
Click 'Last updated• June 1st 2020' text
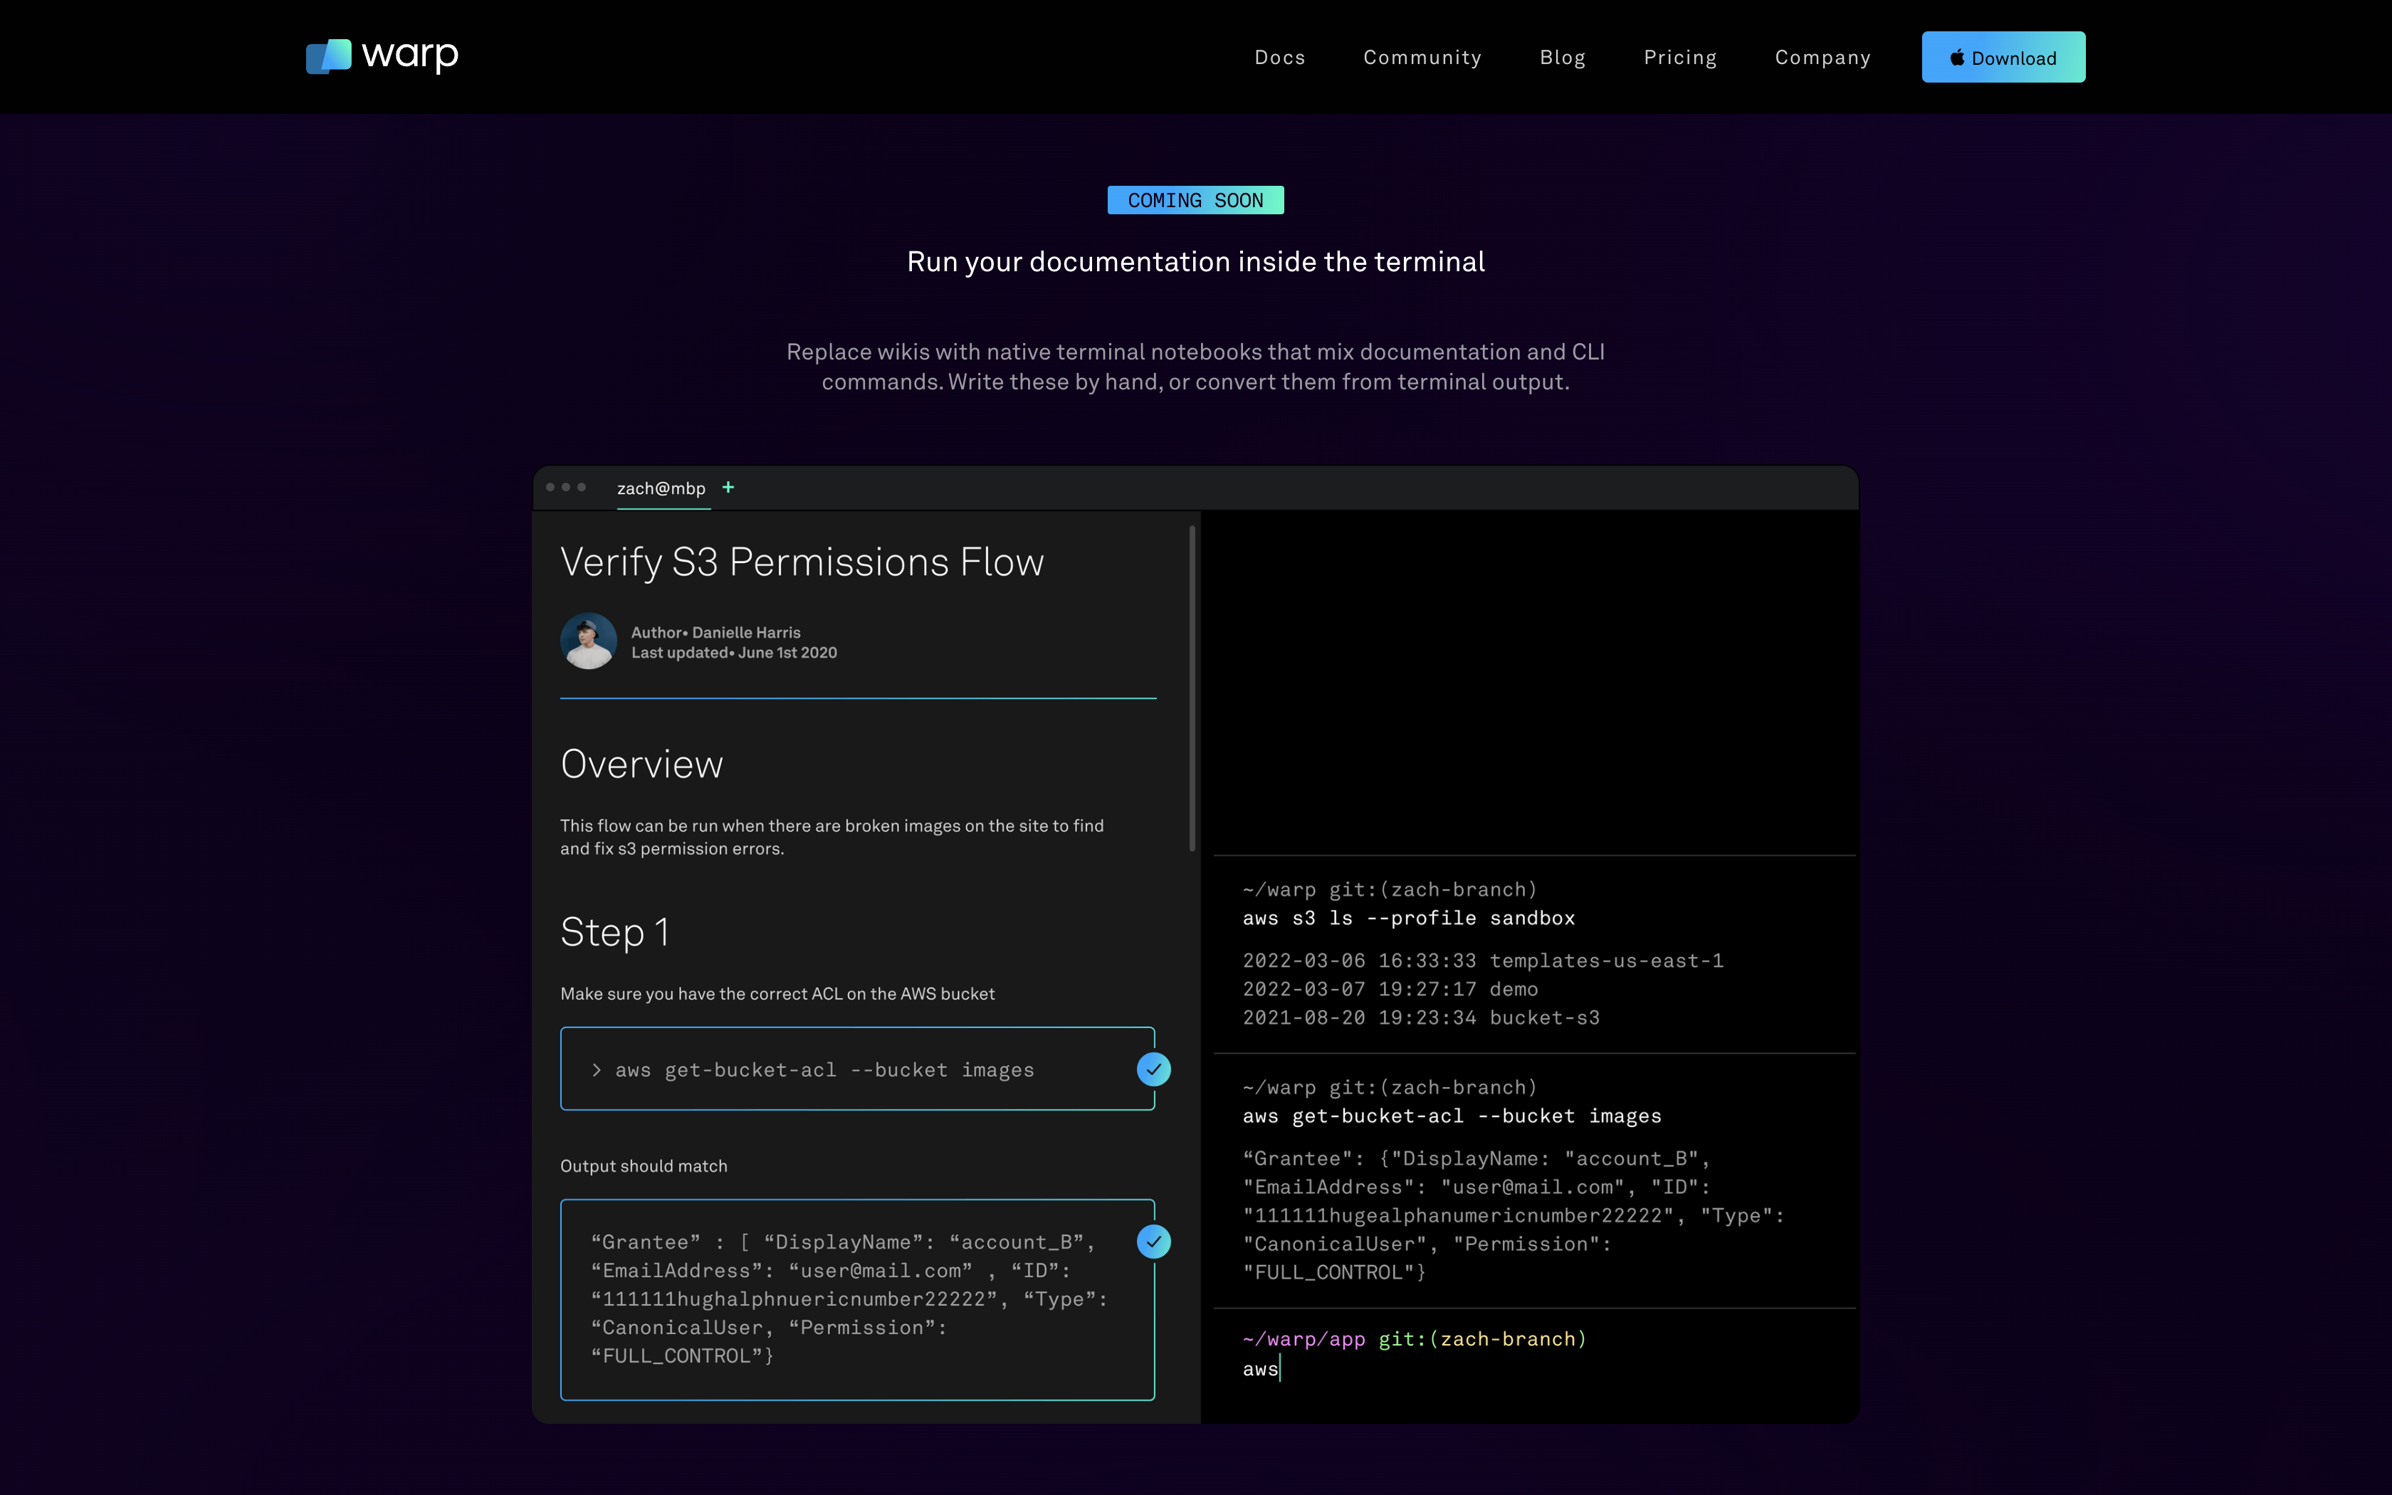point(733,653)
